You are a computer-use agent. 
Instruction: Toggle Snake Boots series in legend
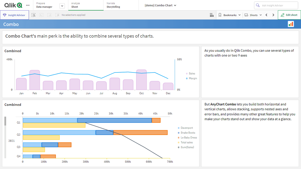(187, 133)
